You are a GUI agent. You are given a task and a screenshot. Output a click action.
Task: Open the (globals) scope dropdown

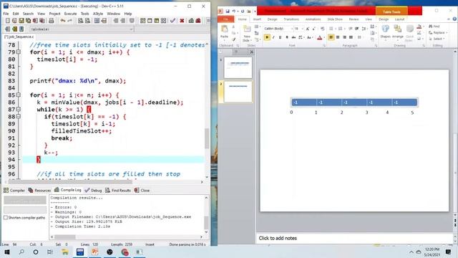(82, 29)
